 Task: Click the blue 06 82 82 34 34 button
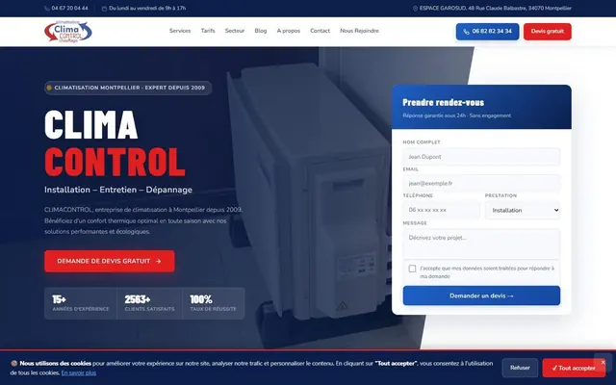pyautogui.click(x=488, y=32)
